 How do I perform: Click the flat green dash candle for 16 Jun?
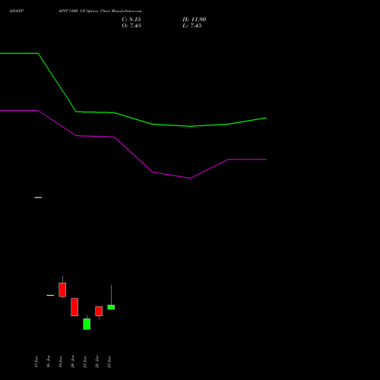pos(50,296)
